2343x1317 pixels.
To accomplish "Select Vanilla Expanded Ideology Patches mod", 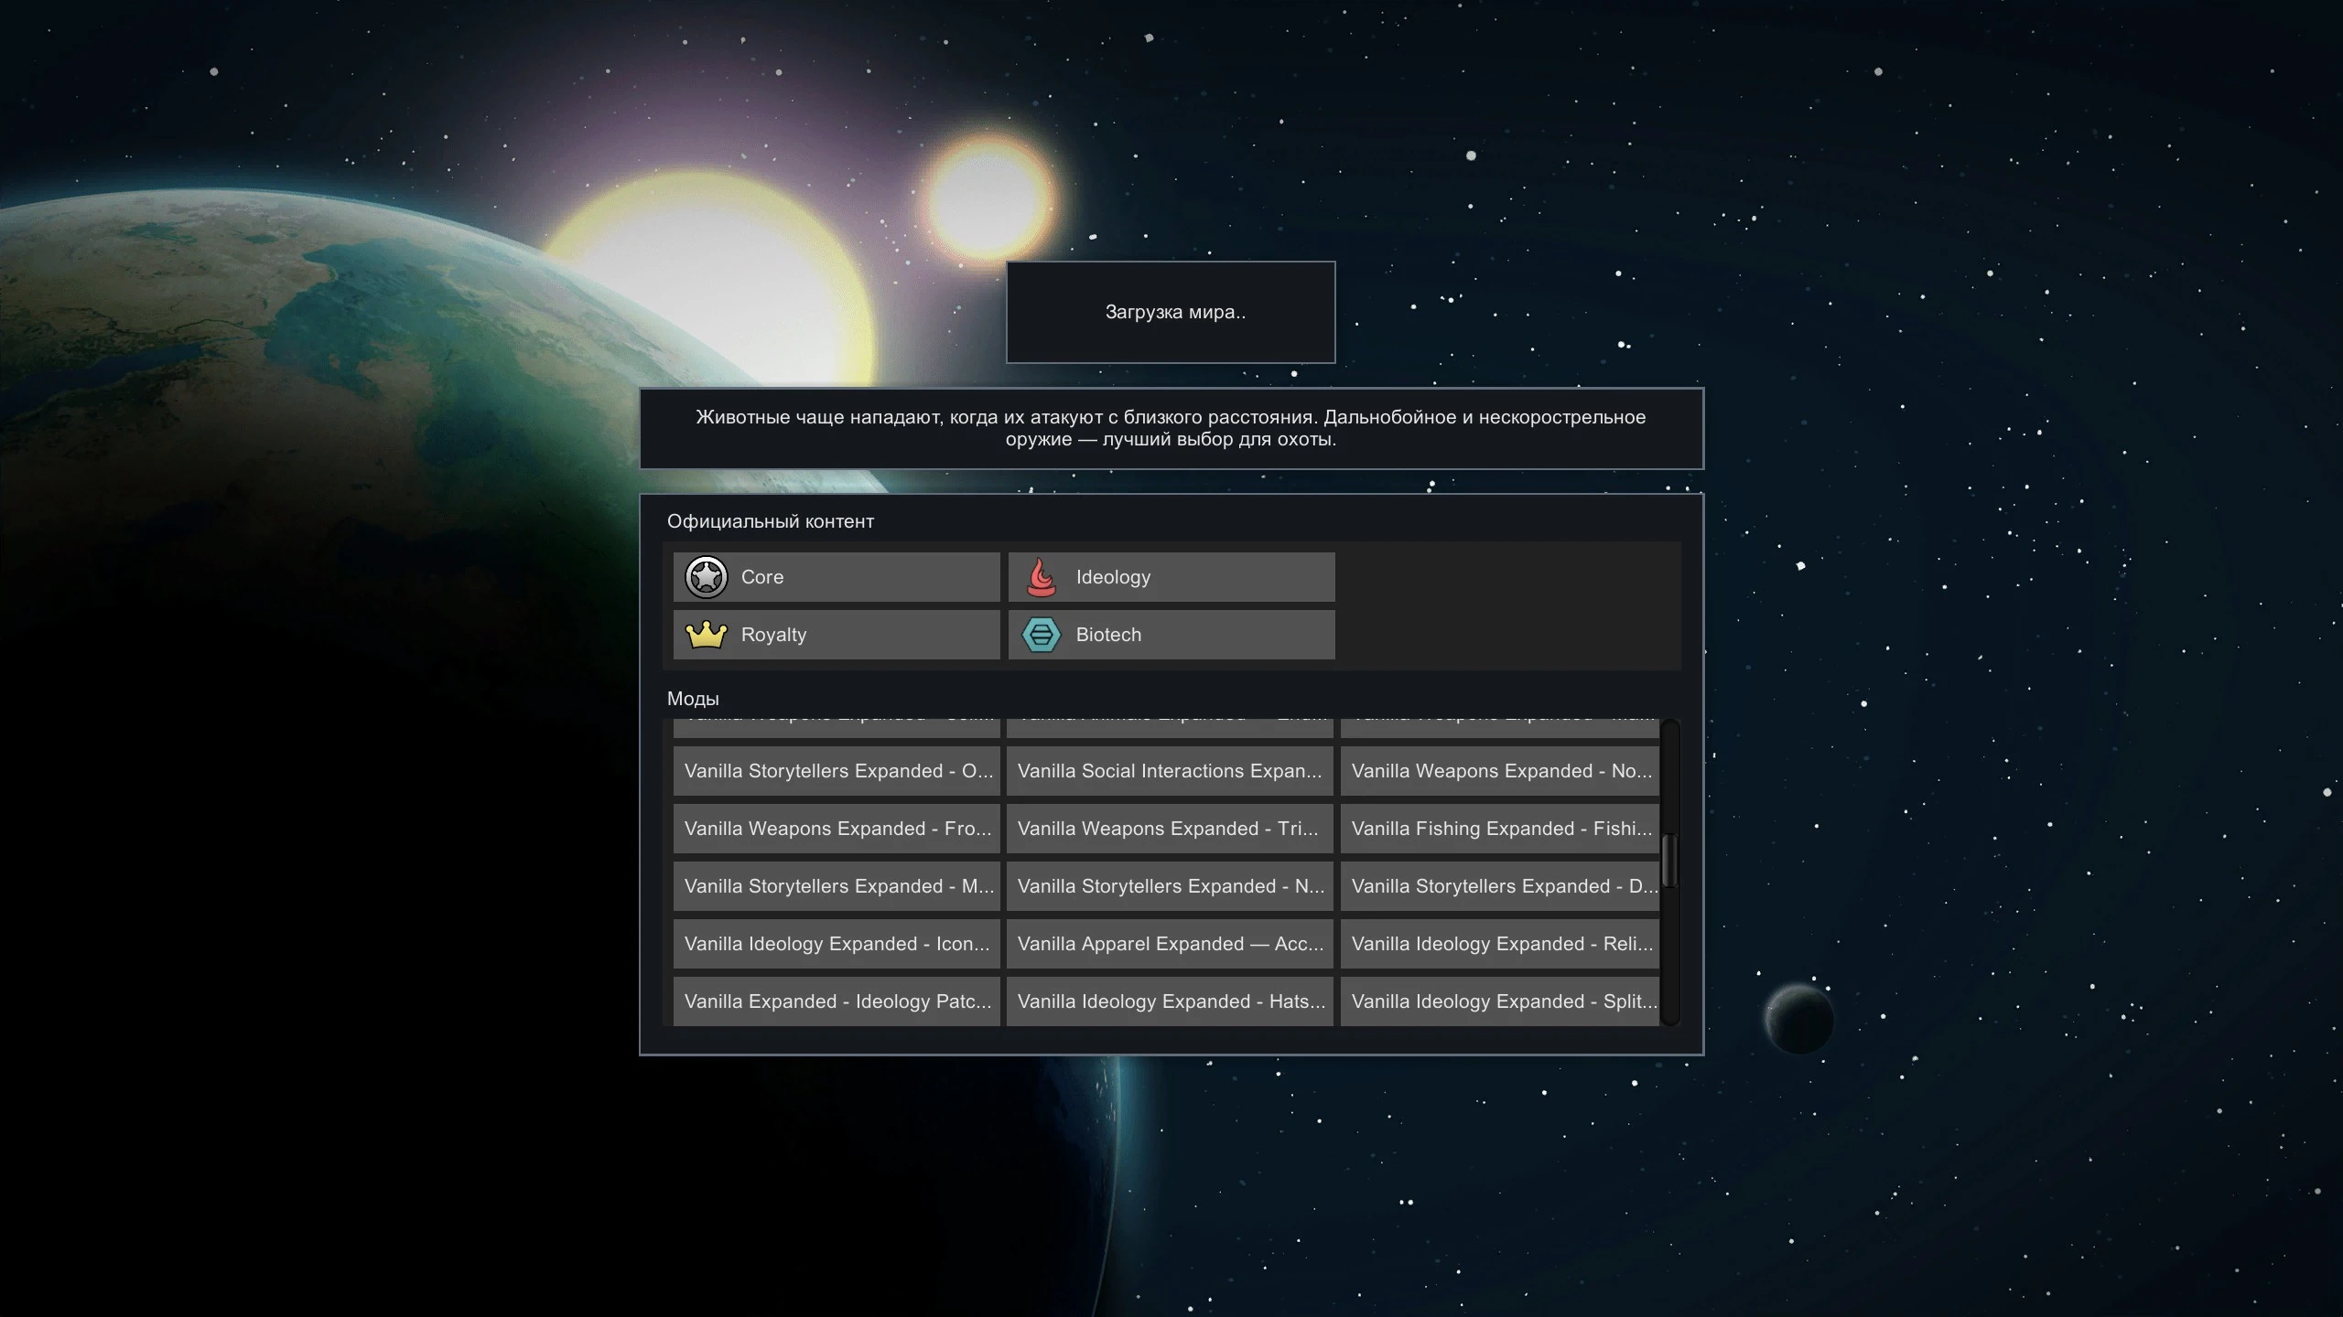I will 837,1001.
